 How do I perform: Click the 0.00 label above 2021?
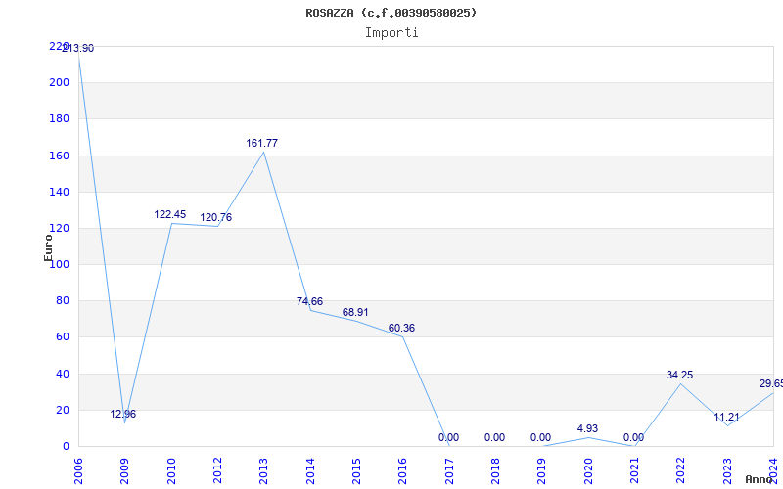(x=633, y=437)
